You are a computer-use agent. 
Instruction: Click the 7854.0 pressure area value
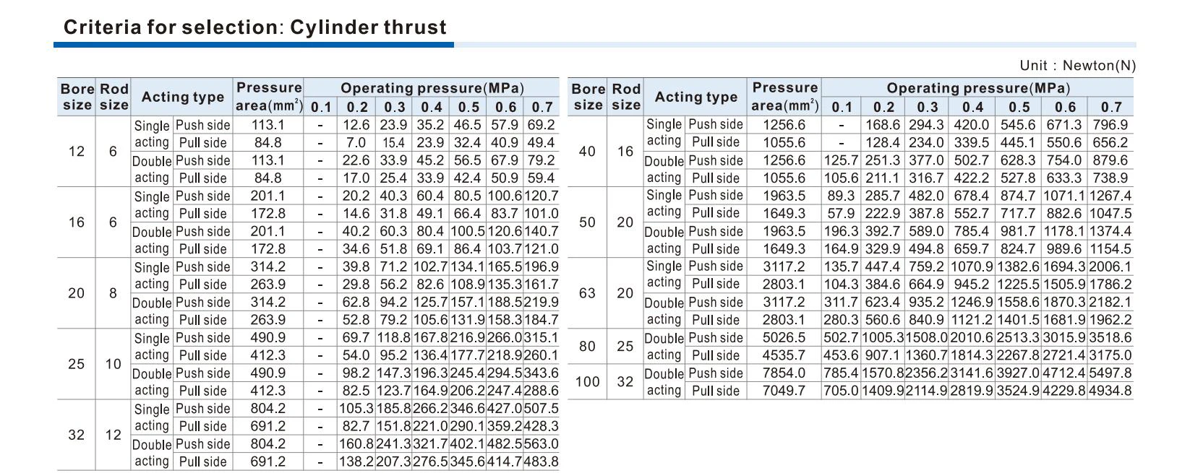point(784,373)
